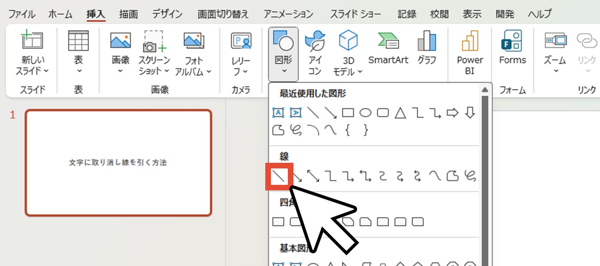Viewport: 600px width, 266px height.
Task: Select the rectangle in 最近使用した図形 row
Action: 348,113
